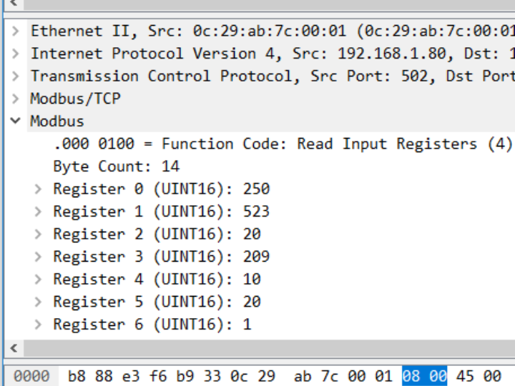Click the Modbus protocol label

click(x=57, y=122)
